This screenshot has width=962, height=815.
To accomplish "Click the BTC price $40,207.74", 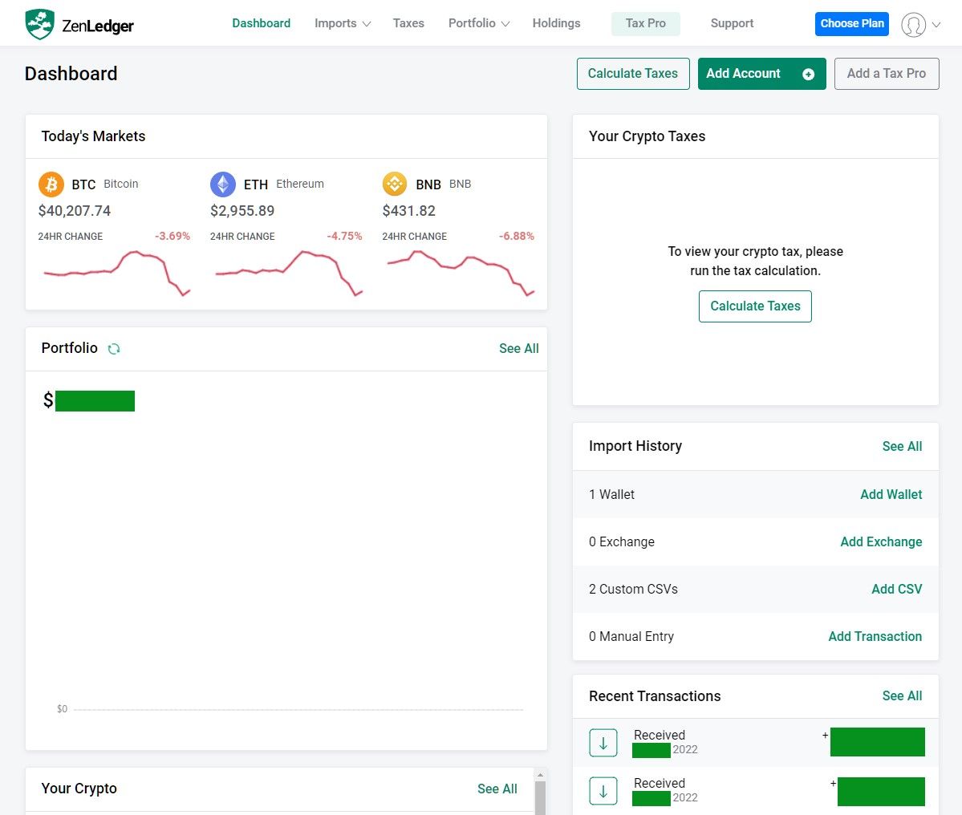I will [x=75, y=211].
